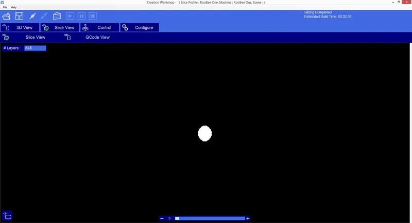This screenshot has height=223, width=412.
Task: Switch to GCode View
Action: 97,38
